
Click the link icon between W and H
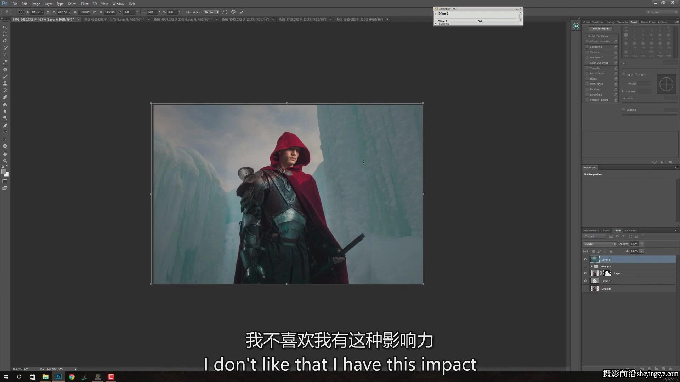95,12
